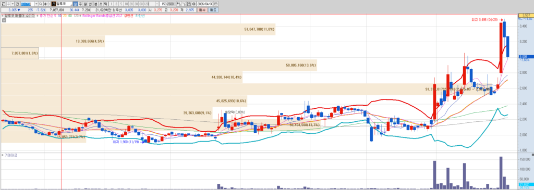Select the 주 weekly chart period
The width and height of the screenshot is (534, 190).
[80, 4]
